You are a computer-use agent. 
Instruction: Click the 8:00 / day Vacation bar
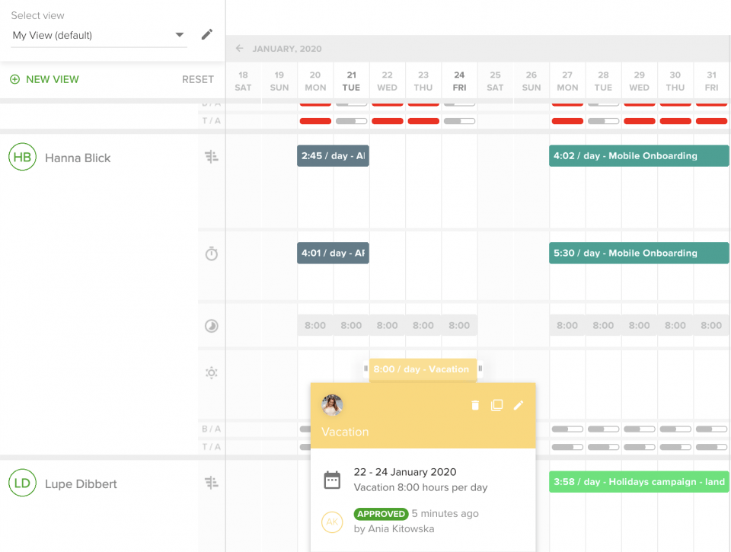[x=423, y=369]
